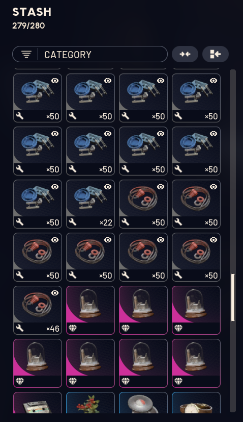The height and width of the screenshot is (422, 243).
Task: Select the wristwatch item at bottom right
Action: click(x=196, y=403)
